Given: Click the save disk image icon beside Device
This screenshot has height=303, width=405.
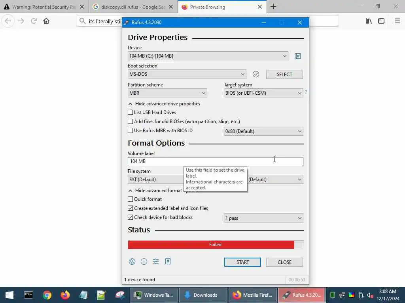Looking at the screenshot, I should [297, 56].
